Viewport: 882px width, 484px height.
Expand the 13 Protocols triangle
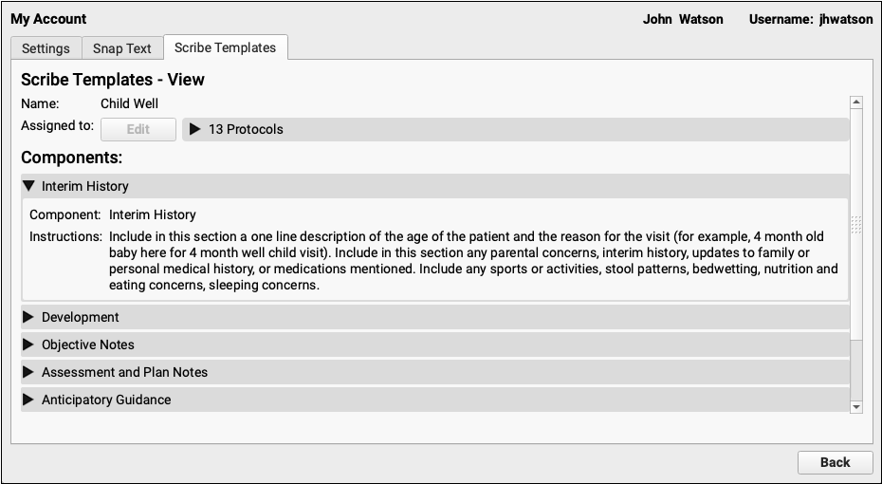point(195,129)
